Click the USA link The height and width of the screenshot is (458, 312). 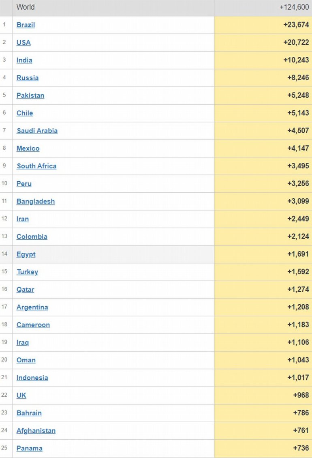point(24,43)
